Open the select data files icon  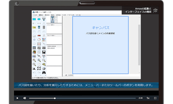pos(34,48)
